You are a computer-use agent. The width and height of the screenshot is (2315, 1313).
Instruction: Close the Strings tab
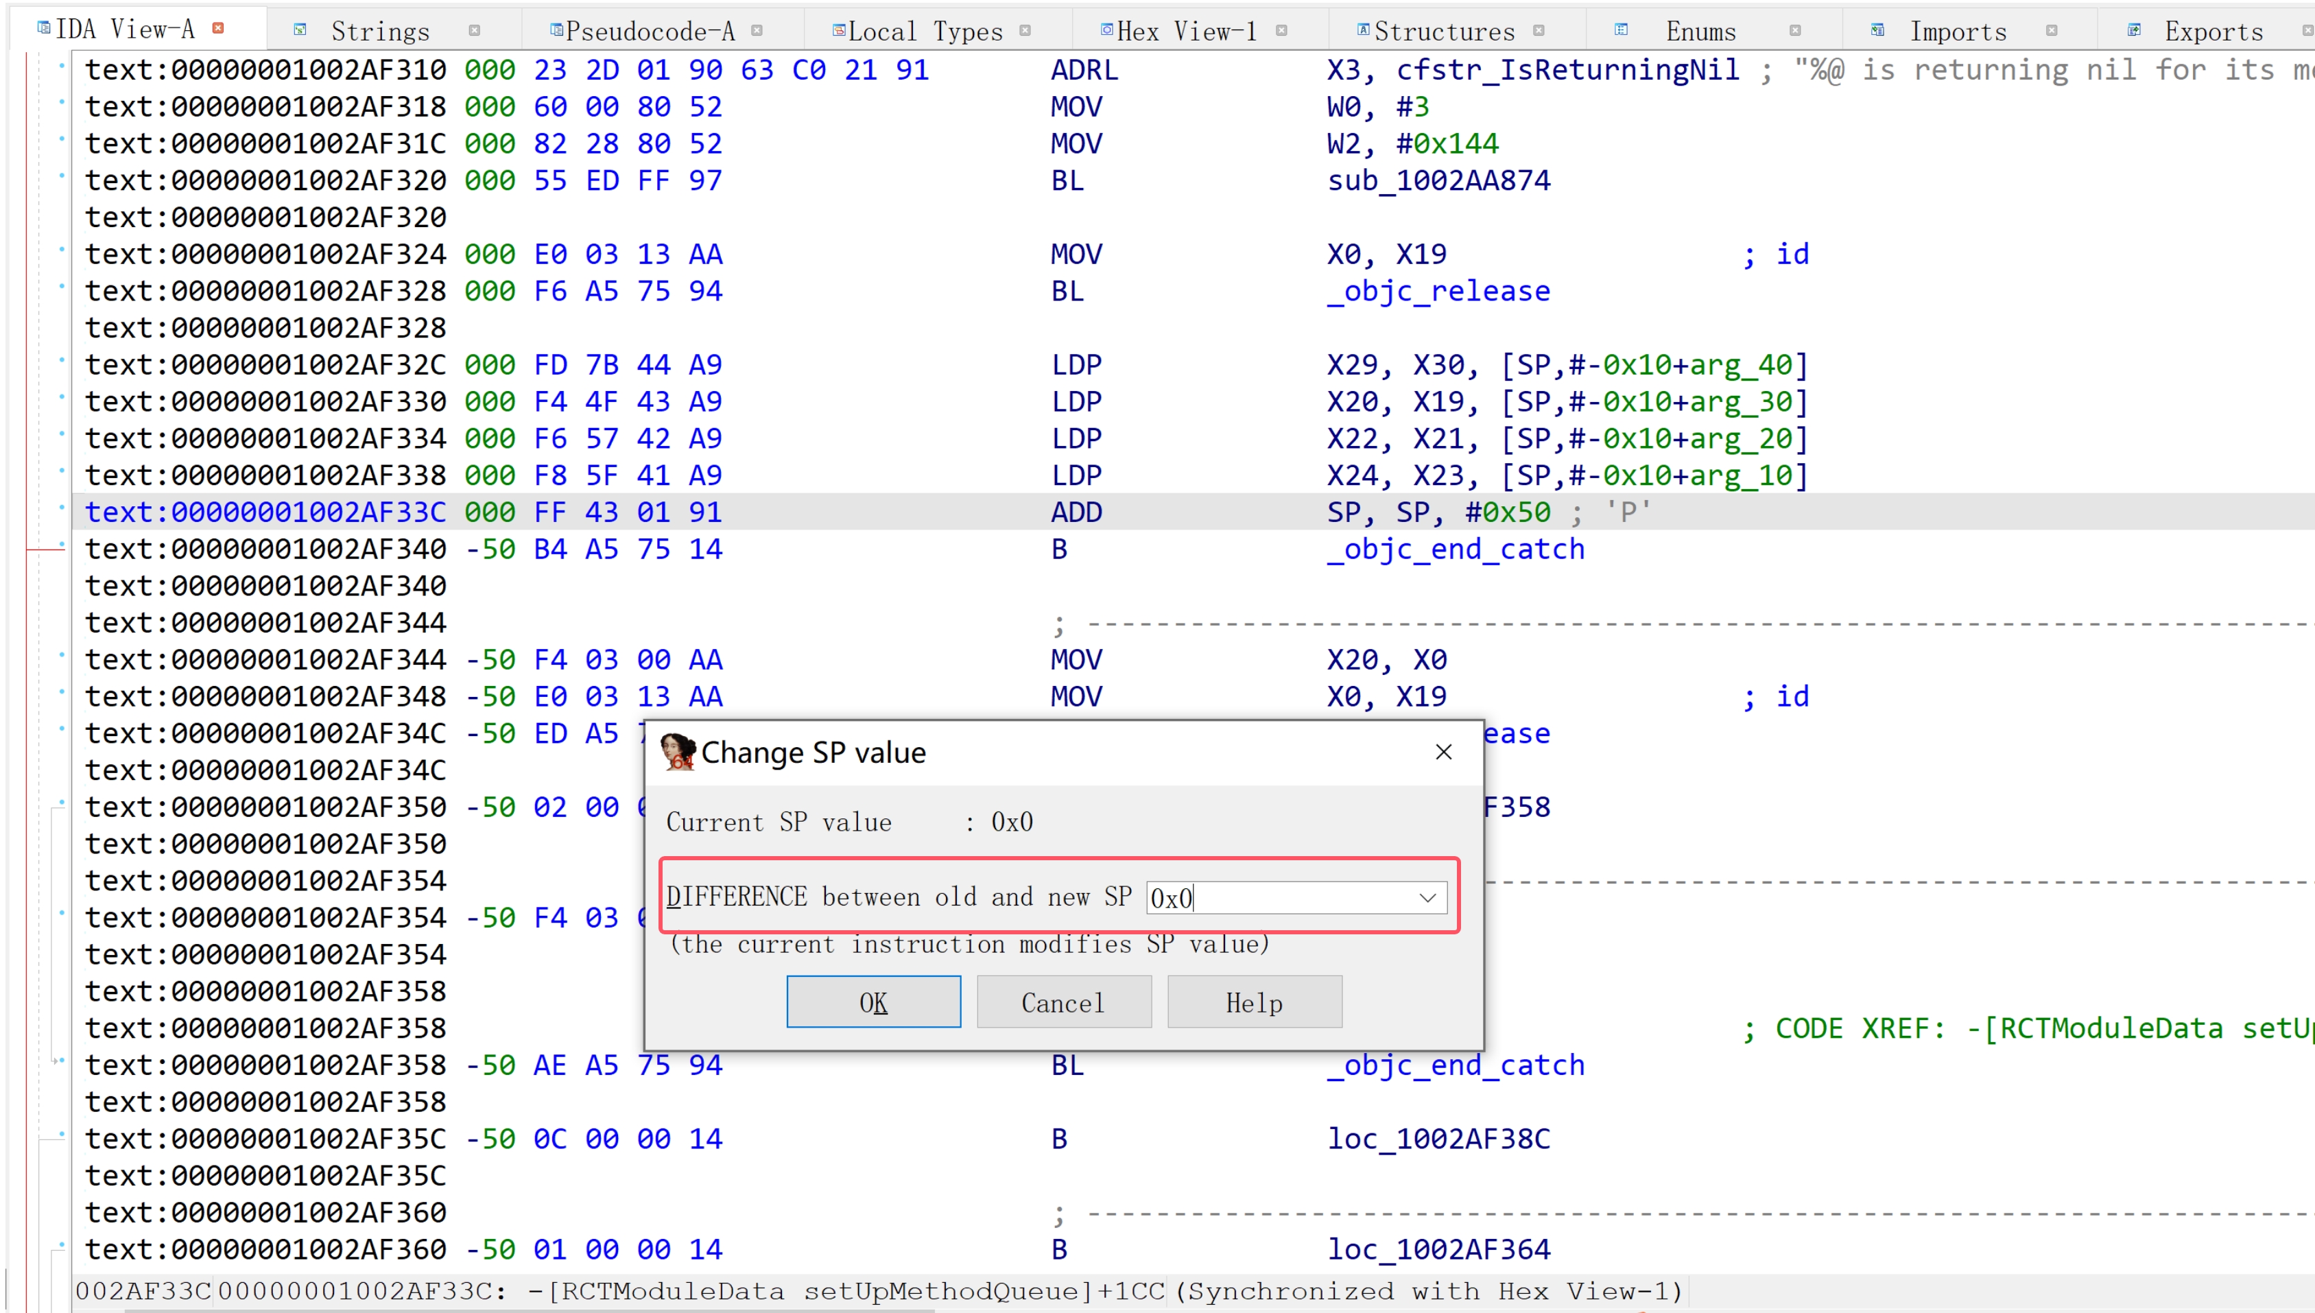(474, 31)
